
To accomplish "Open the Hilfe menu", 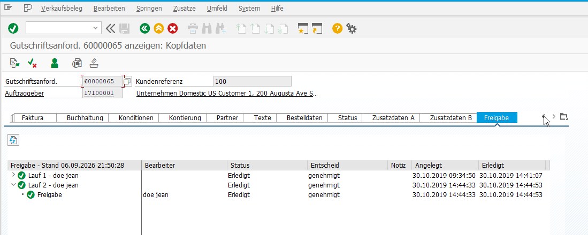I will tap(277, 8).
